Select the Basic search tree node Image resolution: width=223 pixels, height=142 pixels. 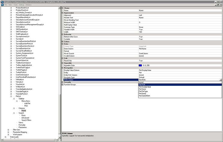tap(23, 115)
